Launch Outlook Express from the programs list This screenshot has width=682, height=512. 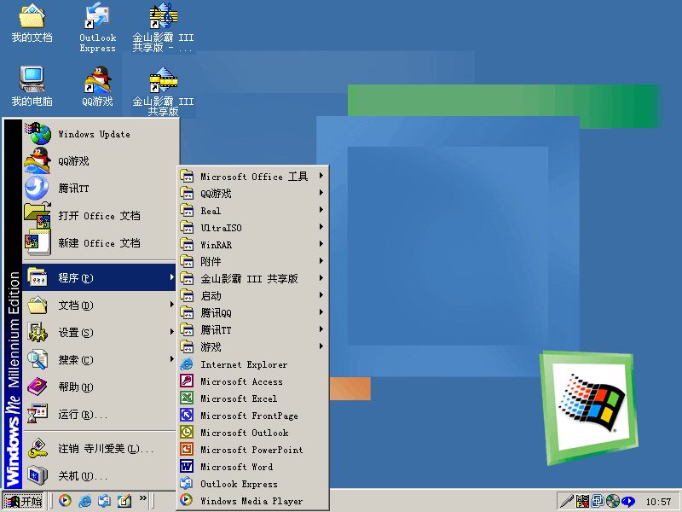tap(252, 483)
